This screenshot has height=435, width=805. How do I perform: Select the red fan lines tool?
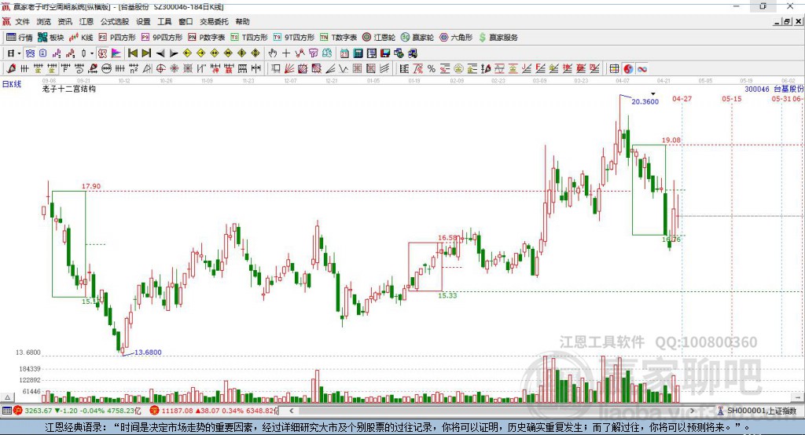(289, 69)
